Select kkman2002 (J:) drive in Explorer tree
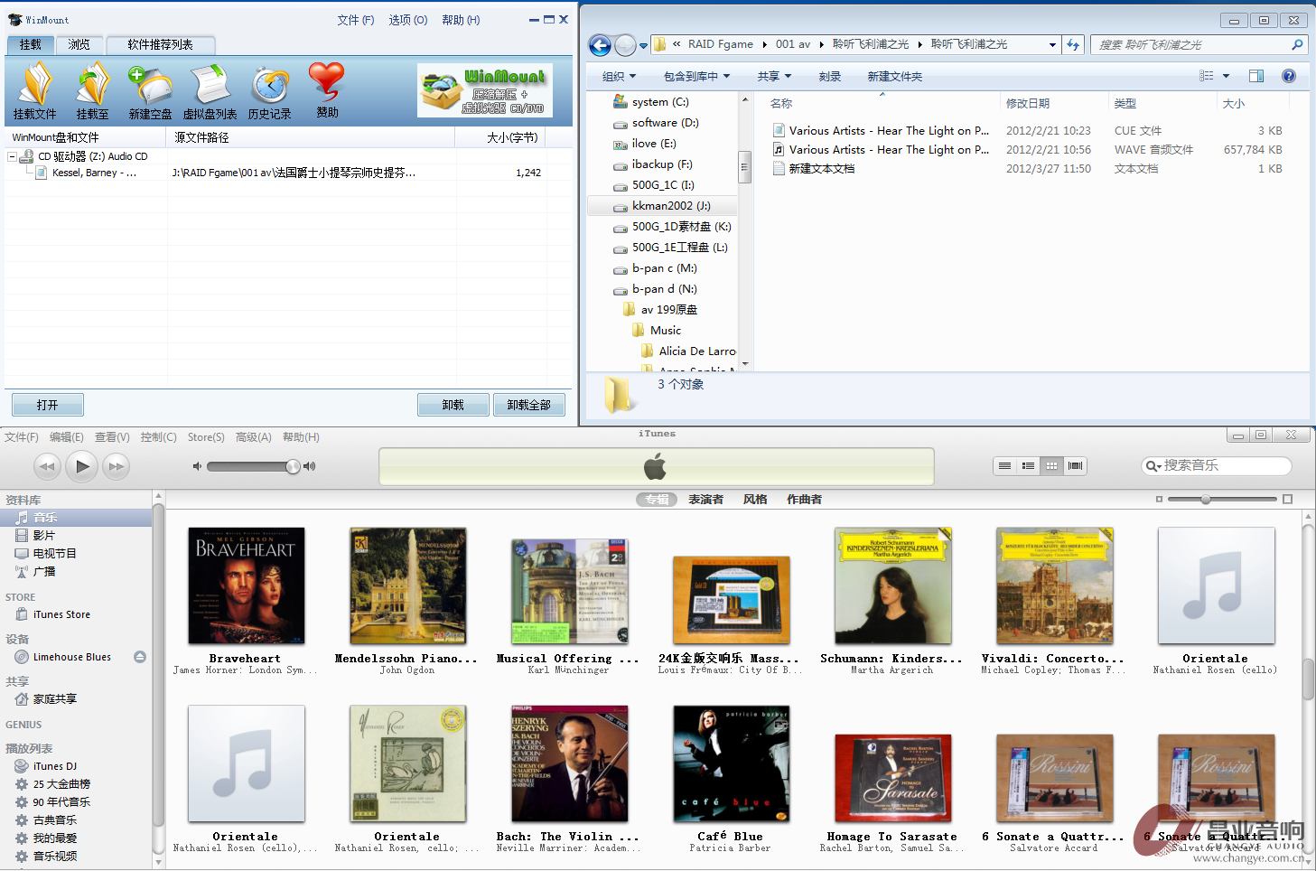 (x=663, y=206)
